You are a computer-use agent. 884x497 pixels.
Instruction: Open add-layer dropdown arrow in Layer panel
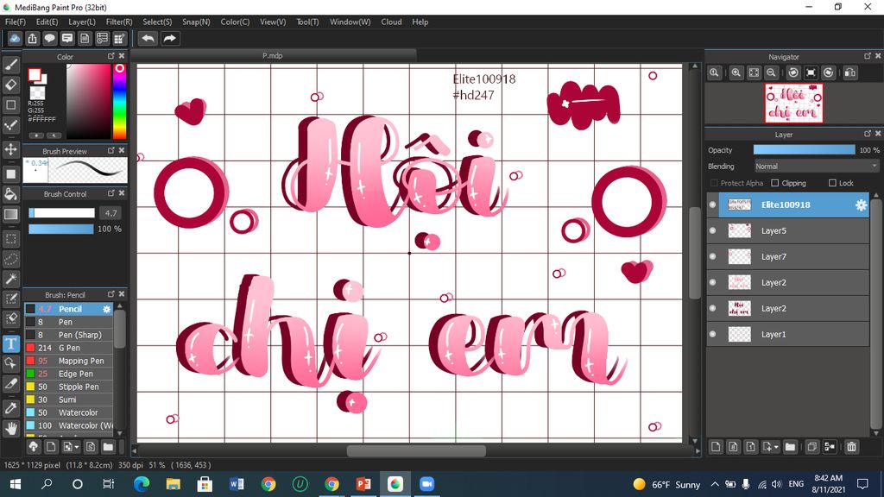[776, 447]
